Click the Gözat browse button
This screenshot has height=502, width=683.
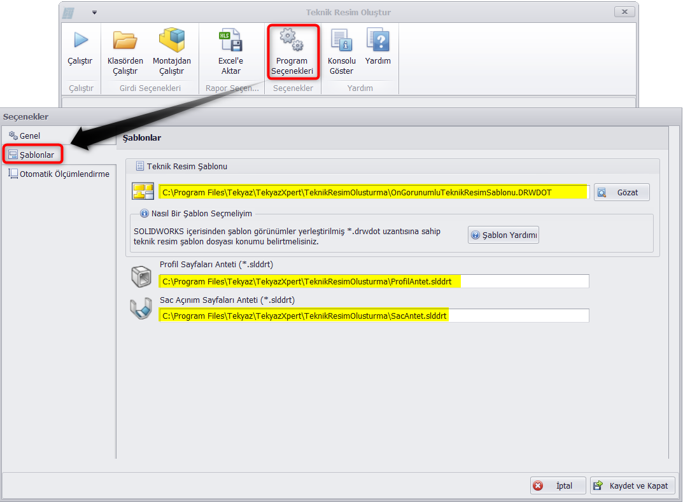click(x=622, y=192)
